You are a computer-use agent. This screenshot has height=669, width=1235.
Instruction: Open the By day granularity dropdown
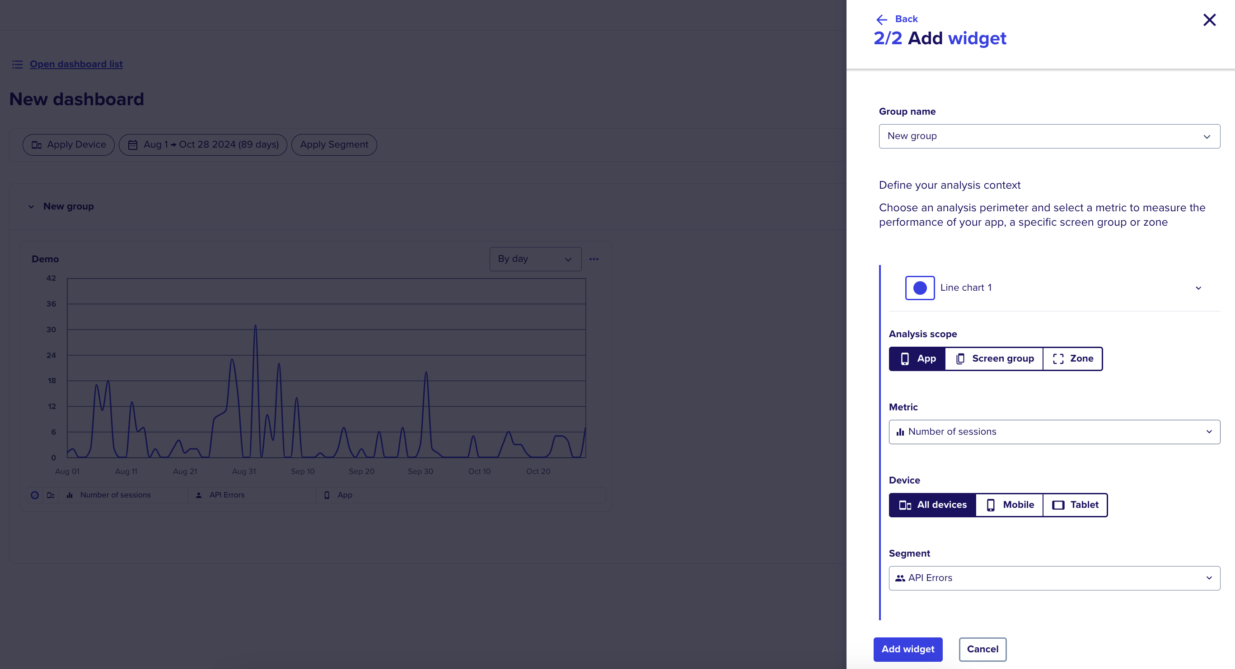(x=535, y=259)
